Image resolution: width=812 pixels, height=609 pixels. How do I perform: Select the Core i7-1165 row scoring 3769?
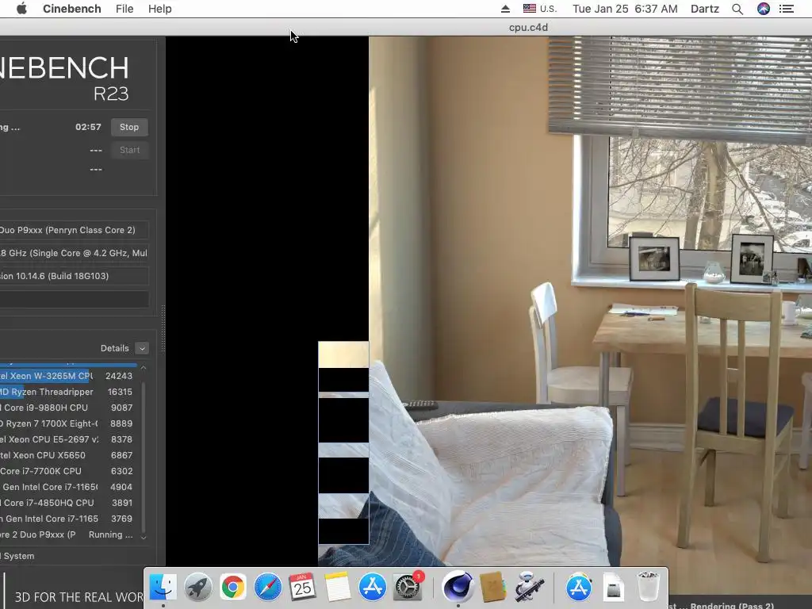coord(68,519)
